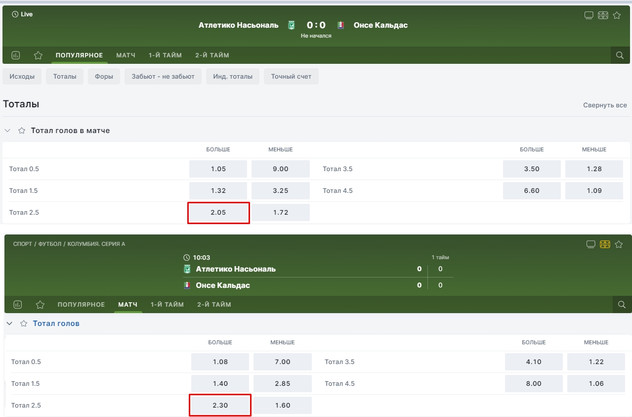
Task: Select odds 1.22 button
Action: (596, 362)
